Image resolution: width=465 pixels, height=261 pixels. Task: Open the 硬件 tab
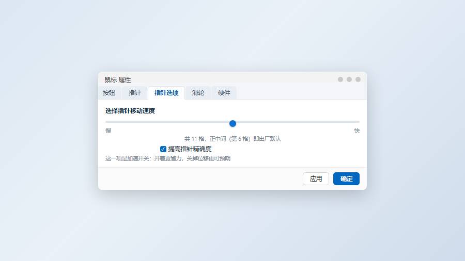pyautogui.click(x=224, y=93)
